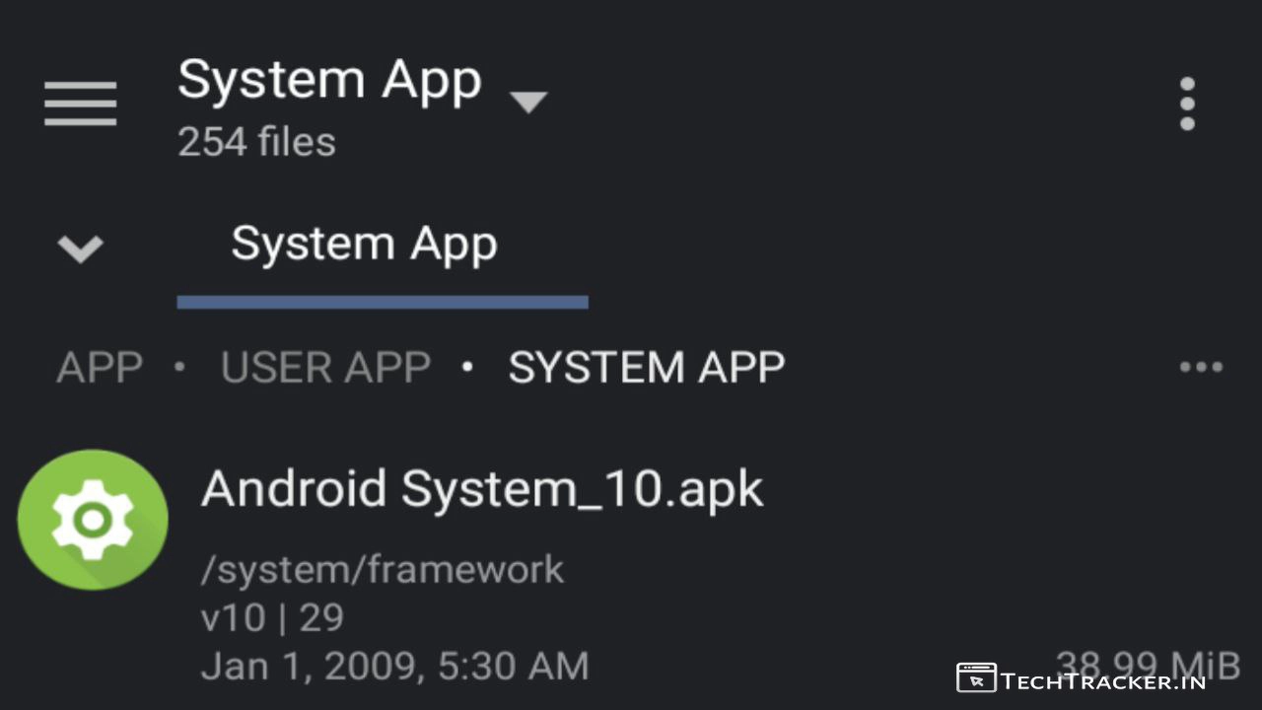This screenshot has width=1262, height=710.
Task: Click the System App header title
Action: click(x=329, y=81)
